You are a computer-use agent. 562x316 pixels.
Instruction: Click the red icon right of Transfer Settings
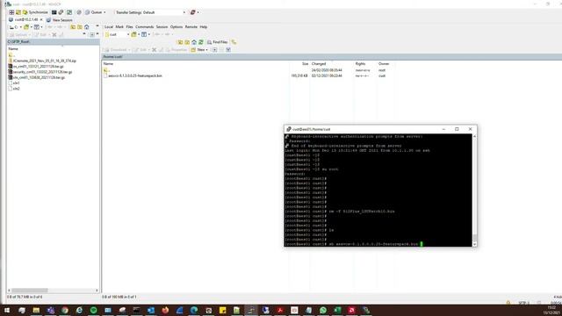tap(193, 12)
